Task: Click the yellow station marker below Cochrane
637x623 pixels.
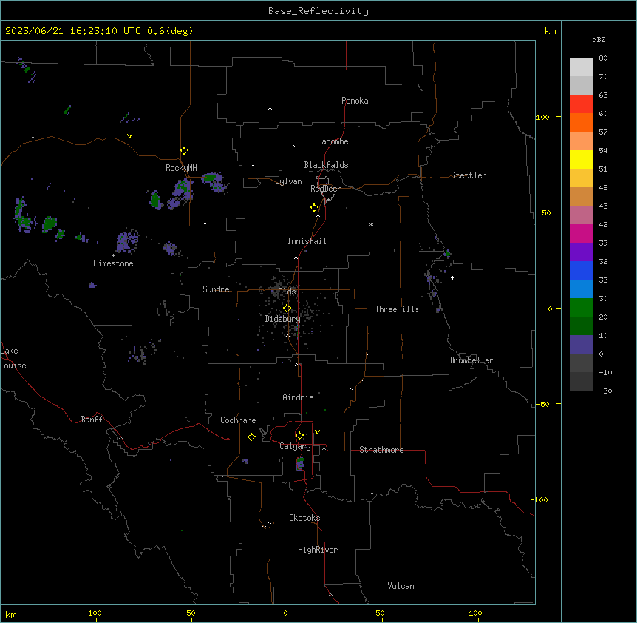Action: tap(251, 437)
